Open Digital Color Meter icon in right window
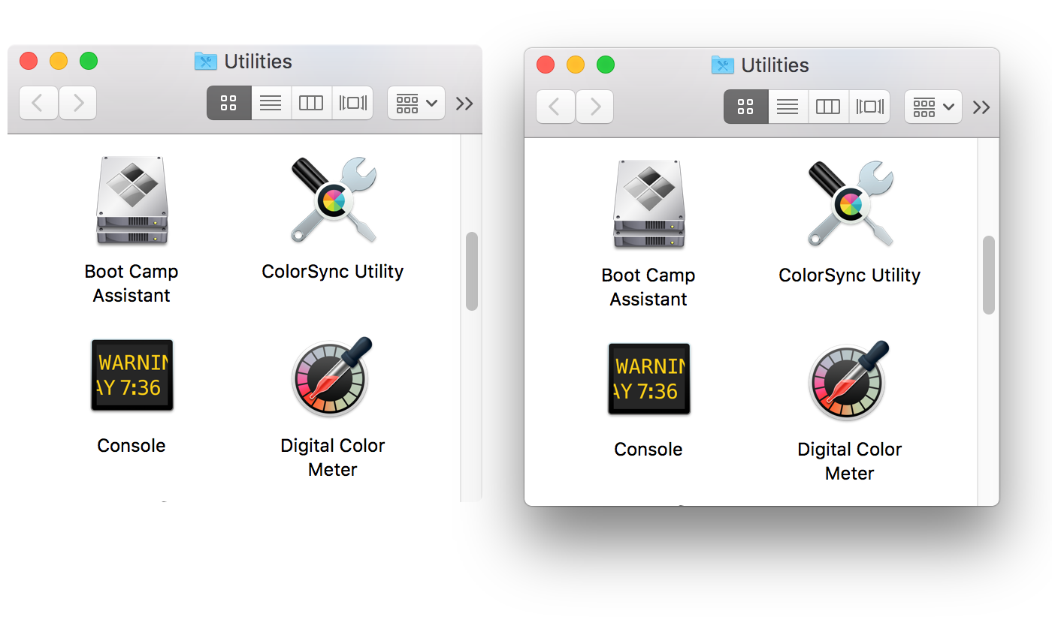Viewport: 1052px width, 626px height. click(850, 379)
